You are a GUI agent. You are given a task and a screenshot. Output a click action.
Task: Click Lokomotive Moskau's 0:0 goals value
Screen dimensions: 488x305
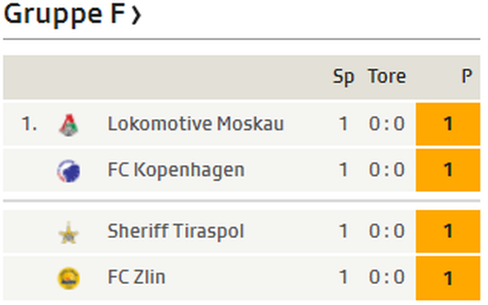click(387, 124)
